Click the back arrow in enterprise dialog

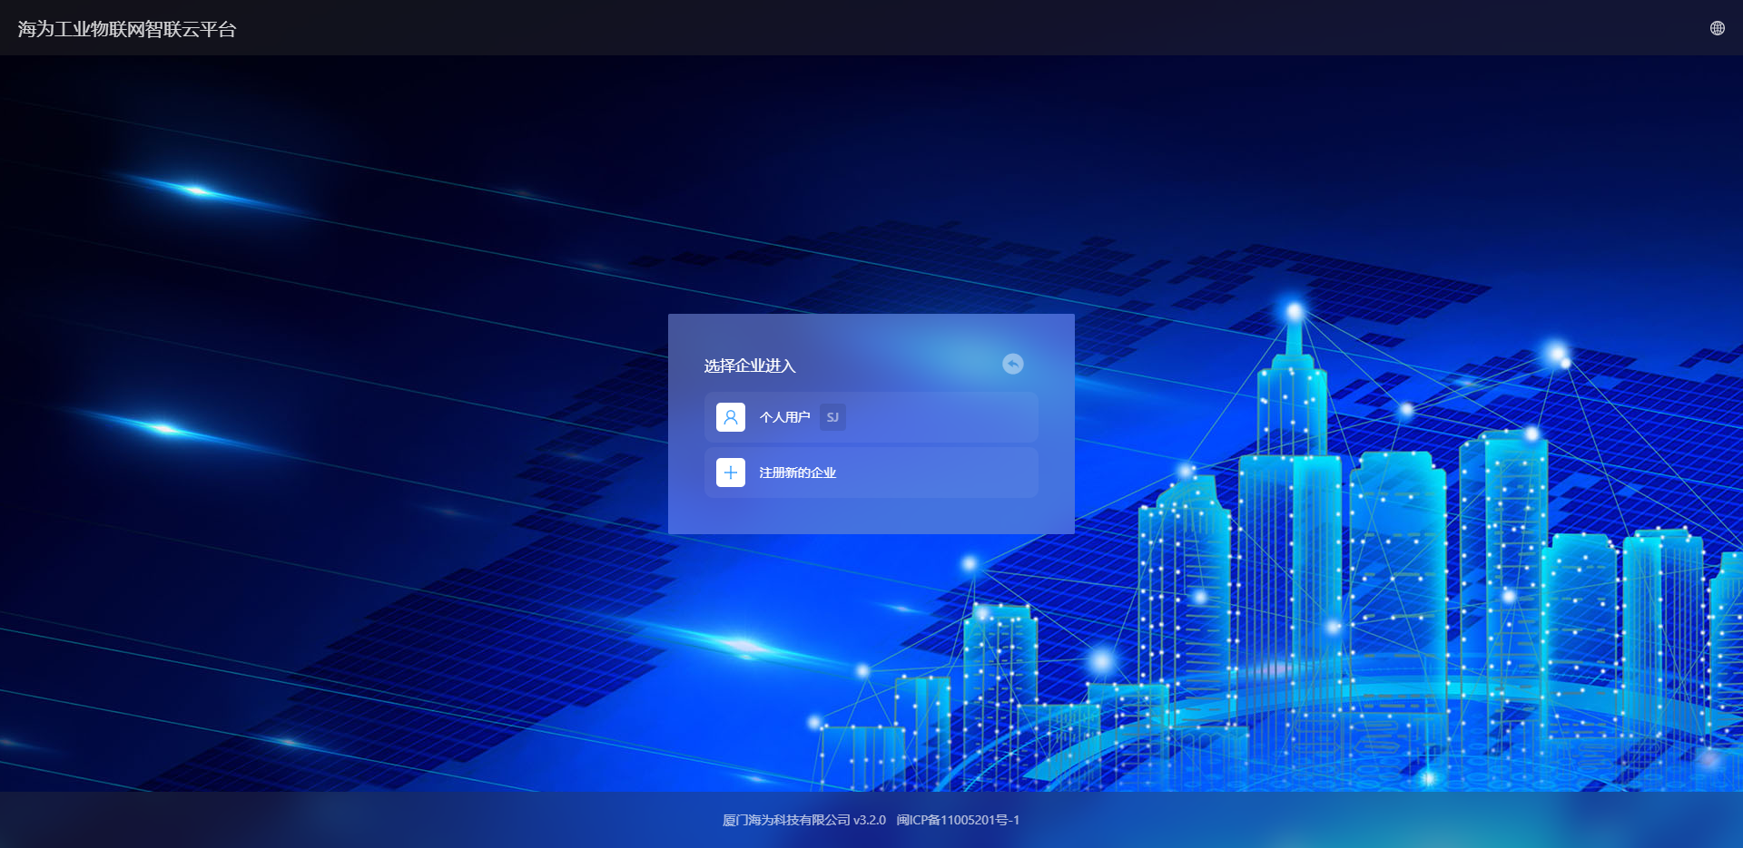coord(1012,364)
